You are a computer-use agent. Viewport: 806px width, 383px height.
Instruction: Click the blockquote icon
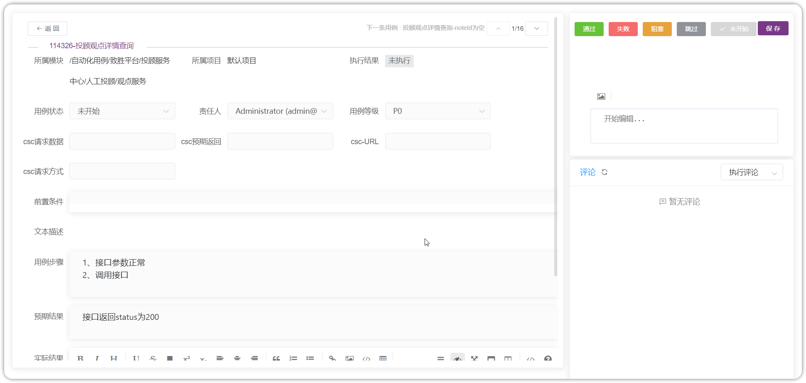coord(276,358)
